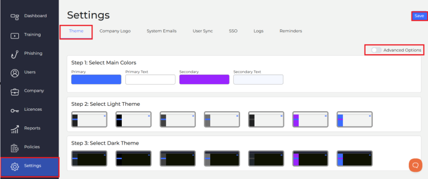
Task: Click the 'Step 2: Select Light Theme' heading
Action: (x=106, y=104)
